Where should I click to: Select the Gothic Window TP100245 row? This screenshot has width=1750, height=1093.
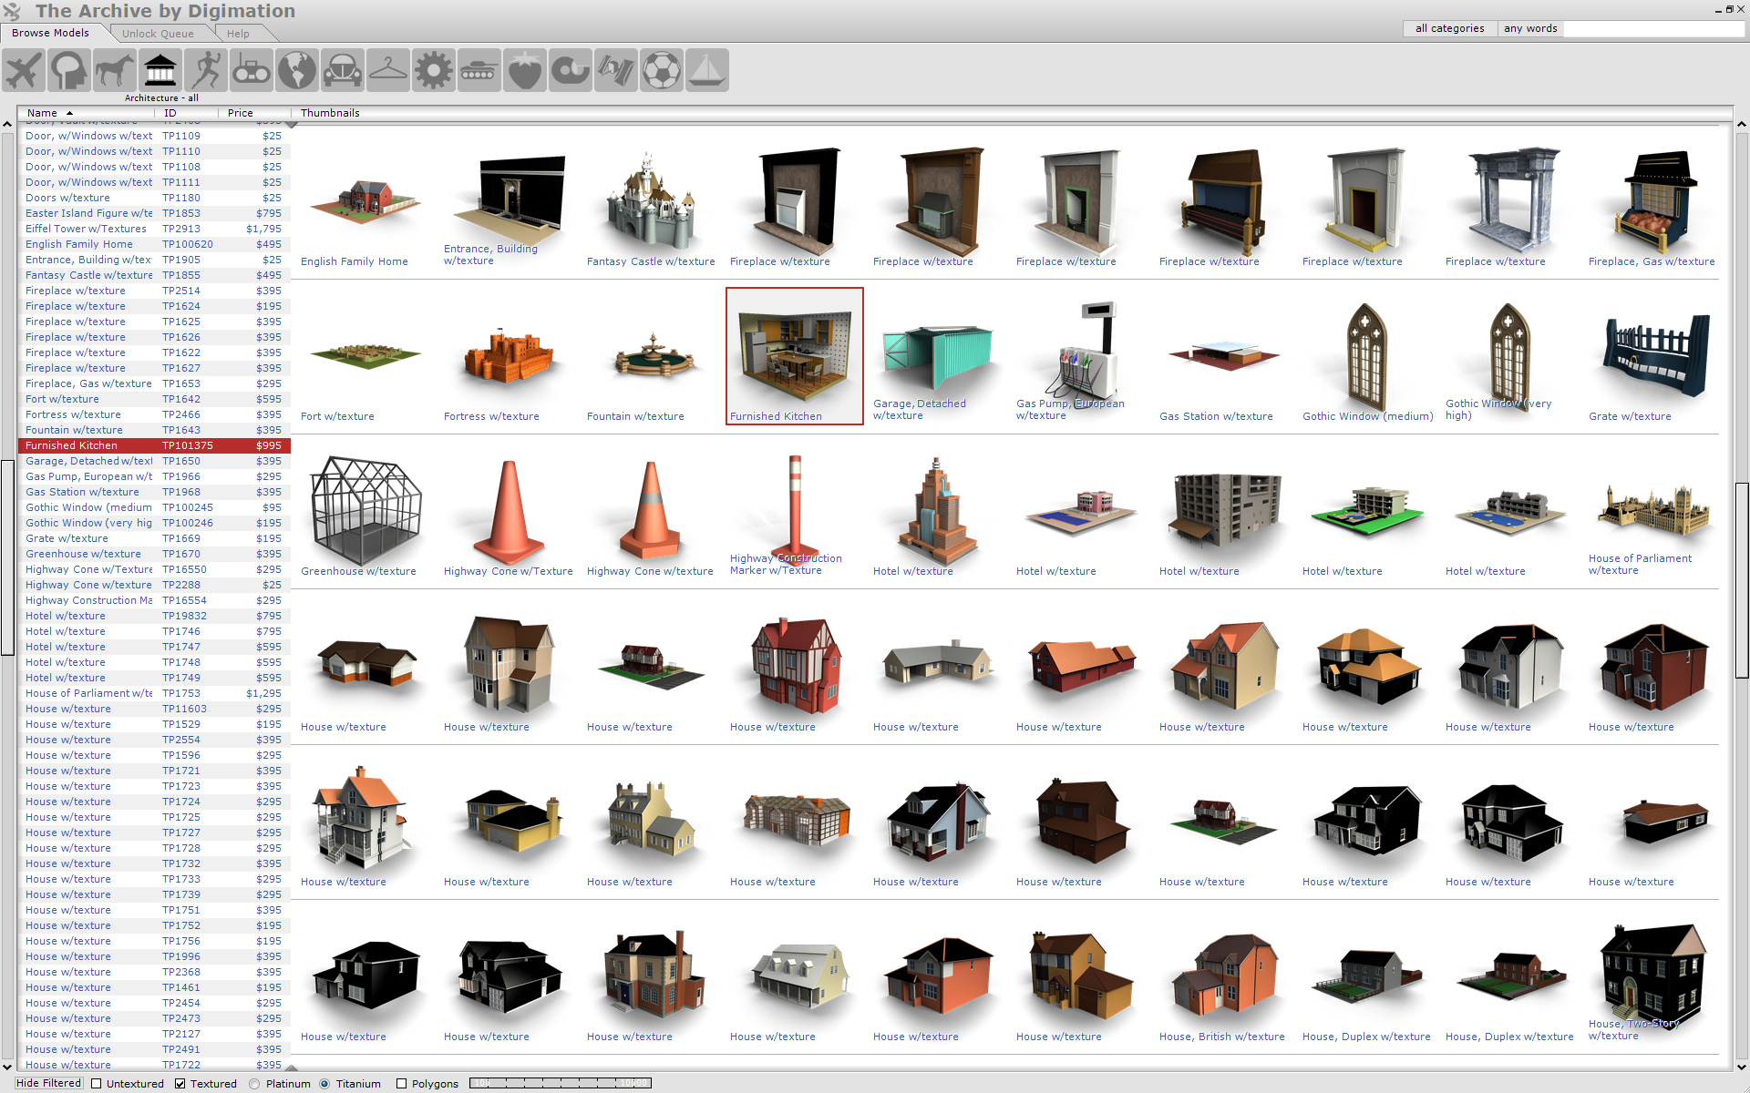pos(154,507)
